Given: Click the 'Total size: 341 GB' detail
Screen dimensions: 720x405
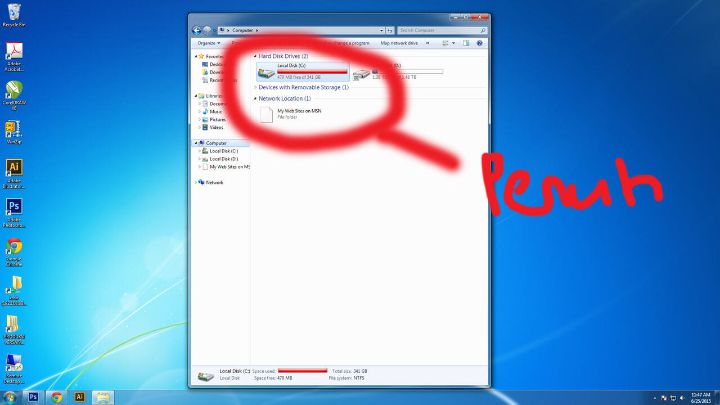Looking at the screenshot, I should click(x=349, y=371).
